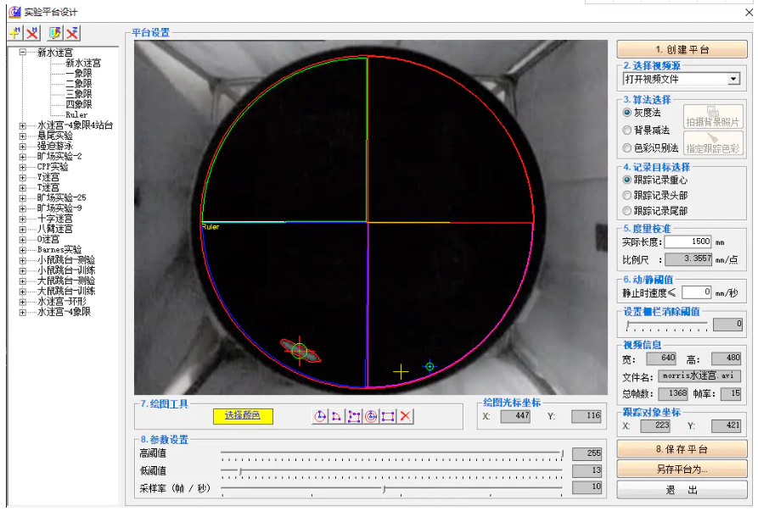Expand the 水迷宫-4象限4站台 tree node
758x511 pixels.
click(x=22, y=125)
